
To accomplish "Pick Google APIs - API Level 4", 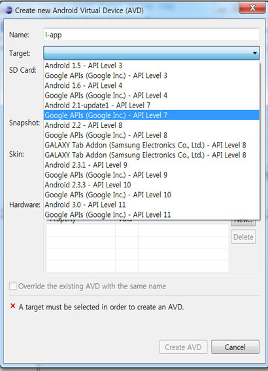I will [152, 95].
